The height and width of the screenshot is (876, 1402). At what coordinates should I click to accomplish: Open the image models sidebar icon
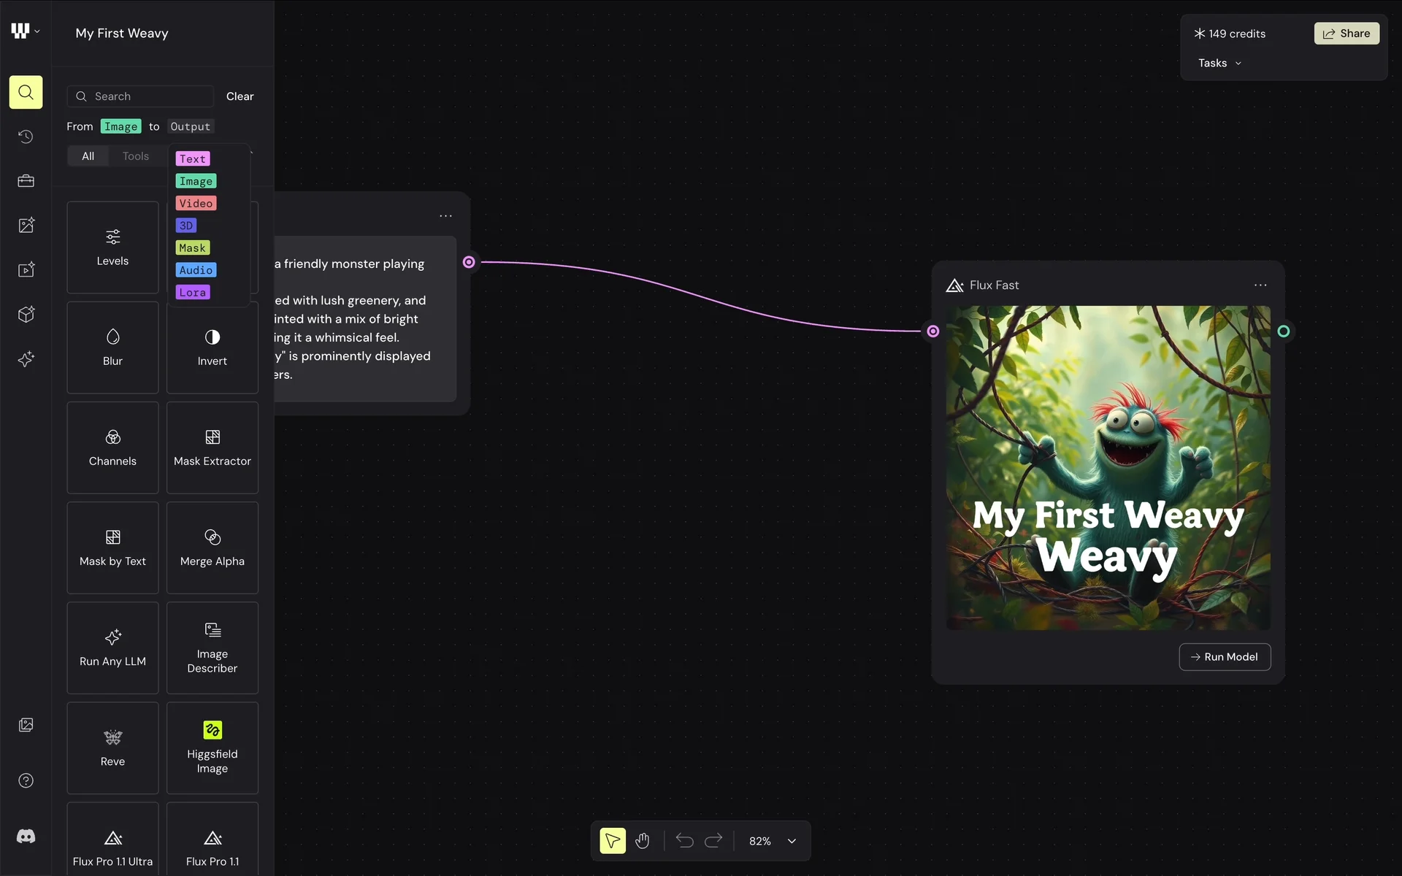click(26, 226)
